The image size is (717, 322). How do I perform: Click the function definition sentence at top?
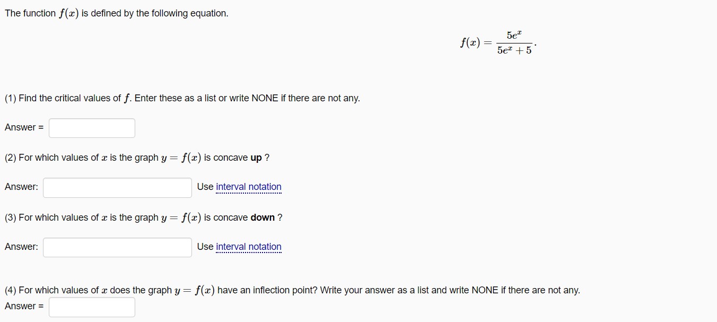point(117,13)
